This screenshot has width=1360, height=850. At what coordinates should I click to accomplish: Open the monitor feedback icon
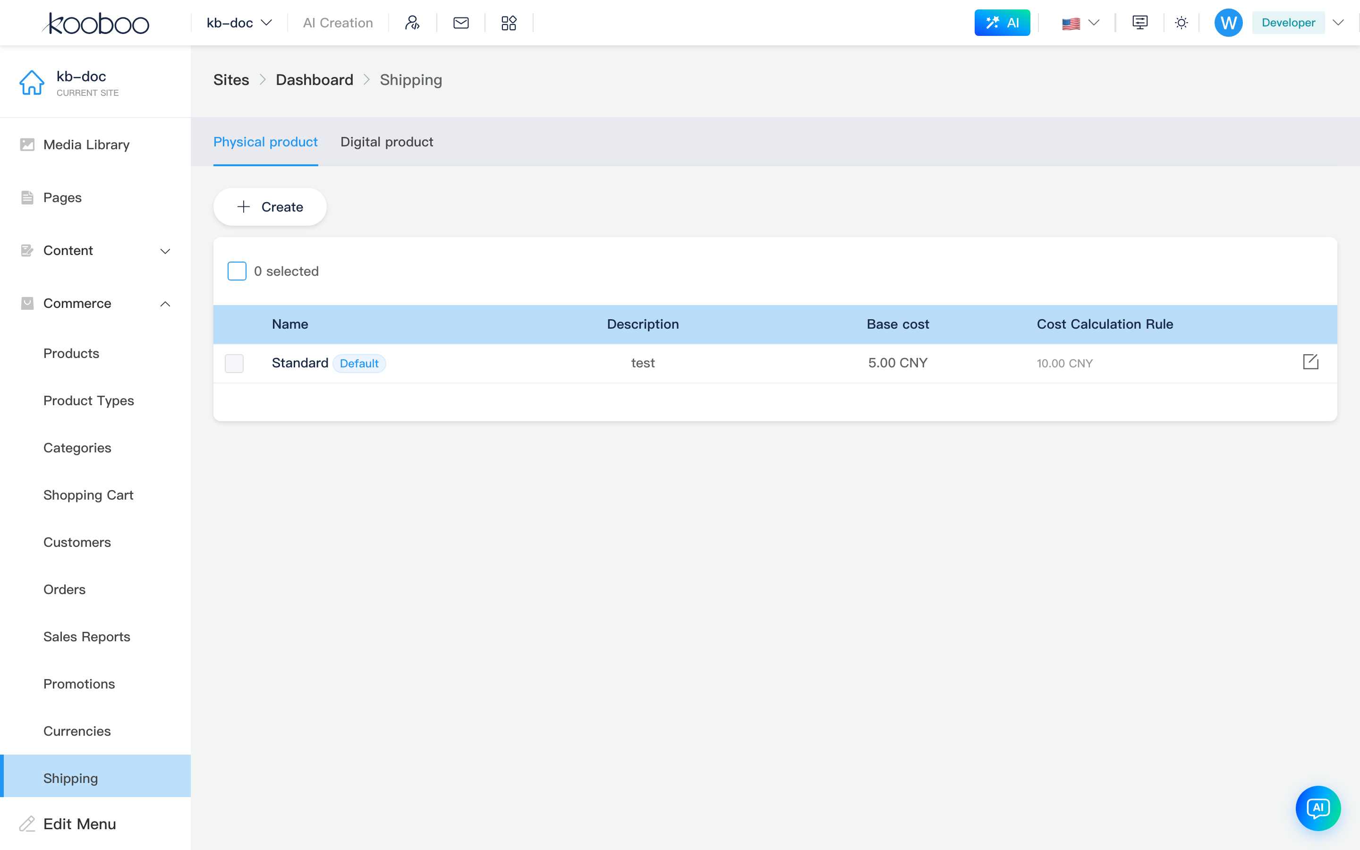(1139, 23)
